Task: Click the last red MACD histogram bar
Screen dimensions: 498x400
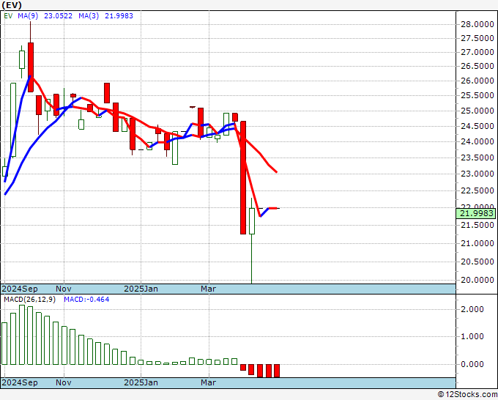Action: [x=277, y=371]
